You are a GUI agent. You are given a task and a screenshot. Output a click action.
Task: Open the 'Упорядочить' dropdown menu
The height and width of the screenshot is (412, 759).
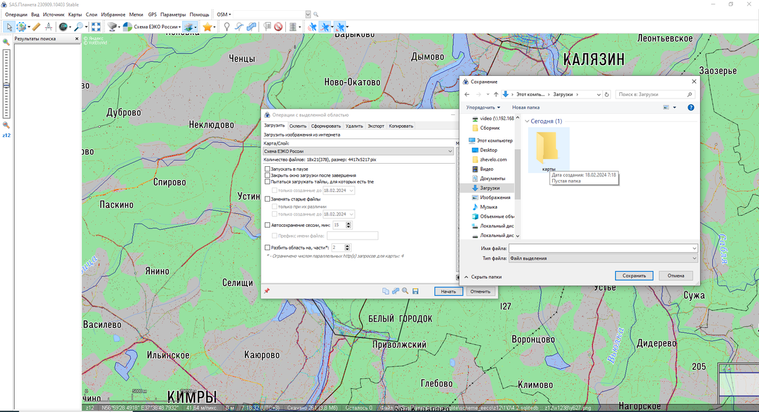click(x=483, y=107)
